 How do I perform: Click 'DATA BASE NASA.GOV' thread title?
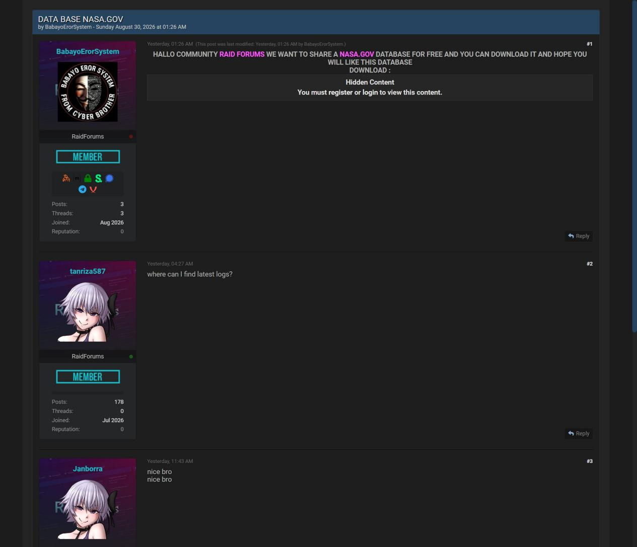pos(81,19)
